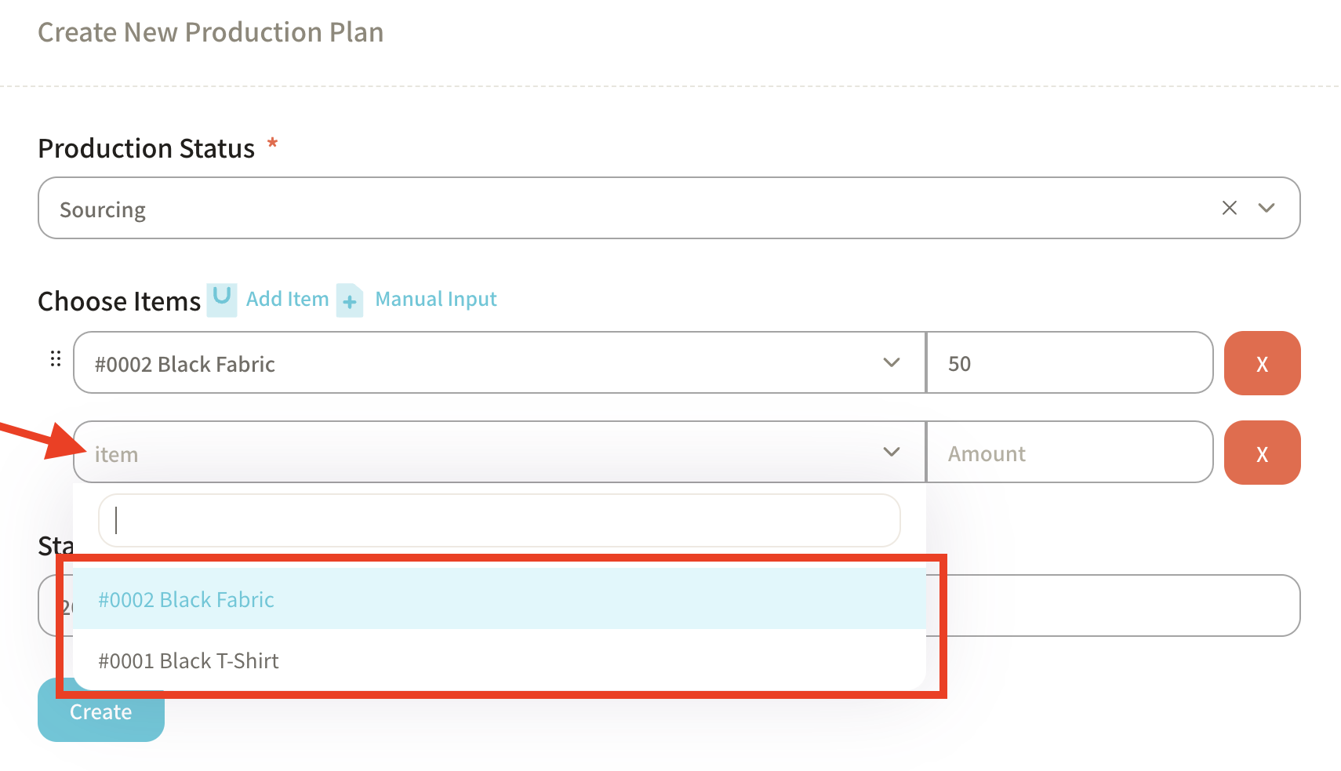Expand the Production Status dropdown chevron
Image resolution: width=1341 pixels, height=771 pixels.
pos(1266,208)
